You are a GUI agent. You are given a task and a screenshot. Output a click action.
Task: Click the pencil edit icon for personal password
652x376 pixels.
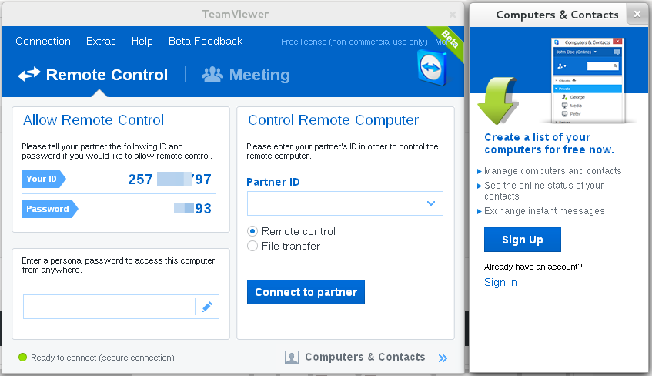coord(206,307)
